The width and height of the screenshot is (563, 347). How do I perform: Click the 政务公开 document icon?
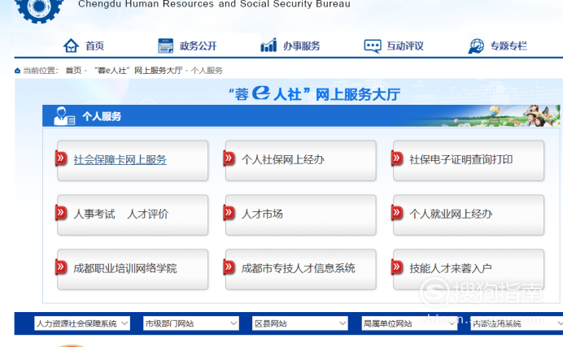[165, 46]
